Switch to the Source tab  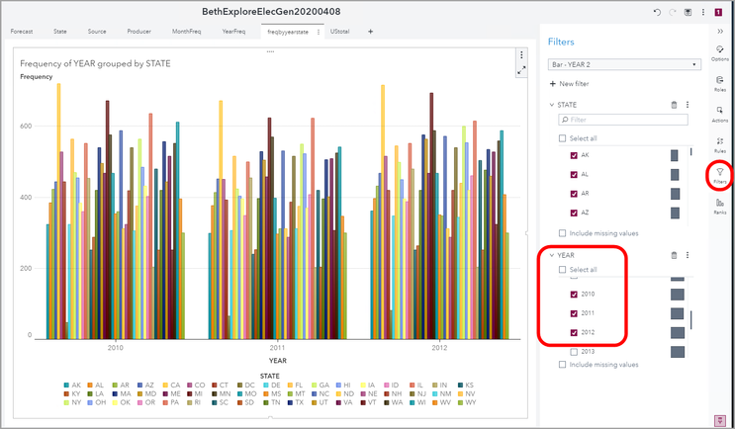click(x=97, y=32)
